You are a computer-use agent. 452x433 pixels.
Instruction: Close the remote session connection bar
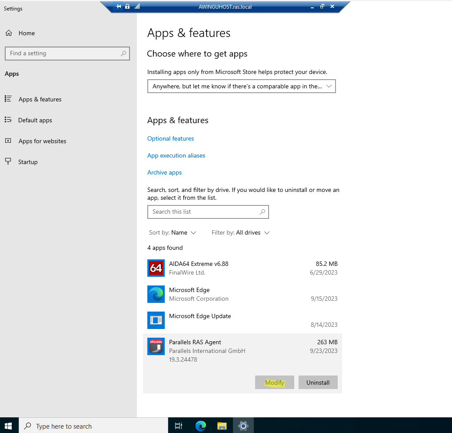click(x=332, y=7)
